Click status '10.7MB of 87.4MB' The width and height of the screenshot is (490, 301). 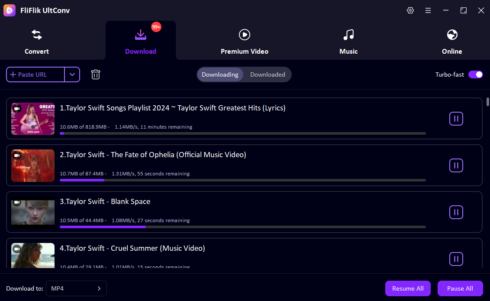click(81, 174)
